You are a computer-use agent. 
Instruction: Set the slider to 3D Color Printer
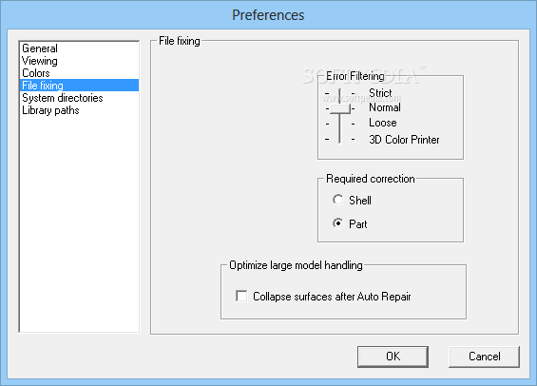tap(339, 140)
